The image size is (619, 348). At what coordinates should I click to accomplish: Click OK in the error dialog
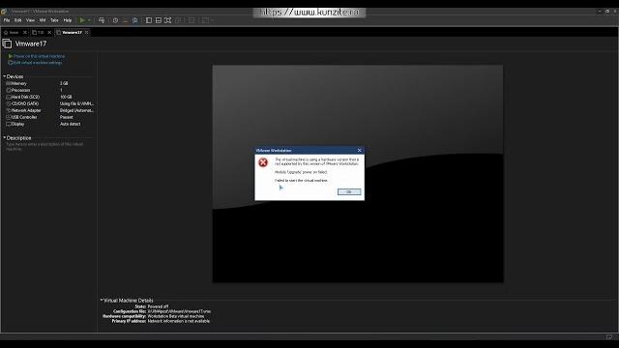click(349, 191)
